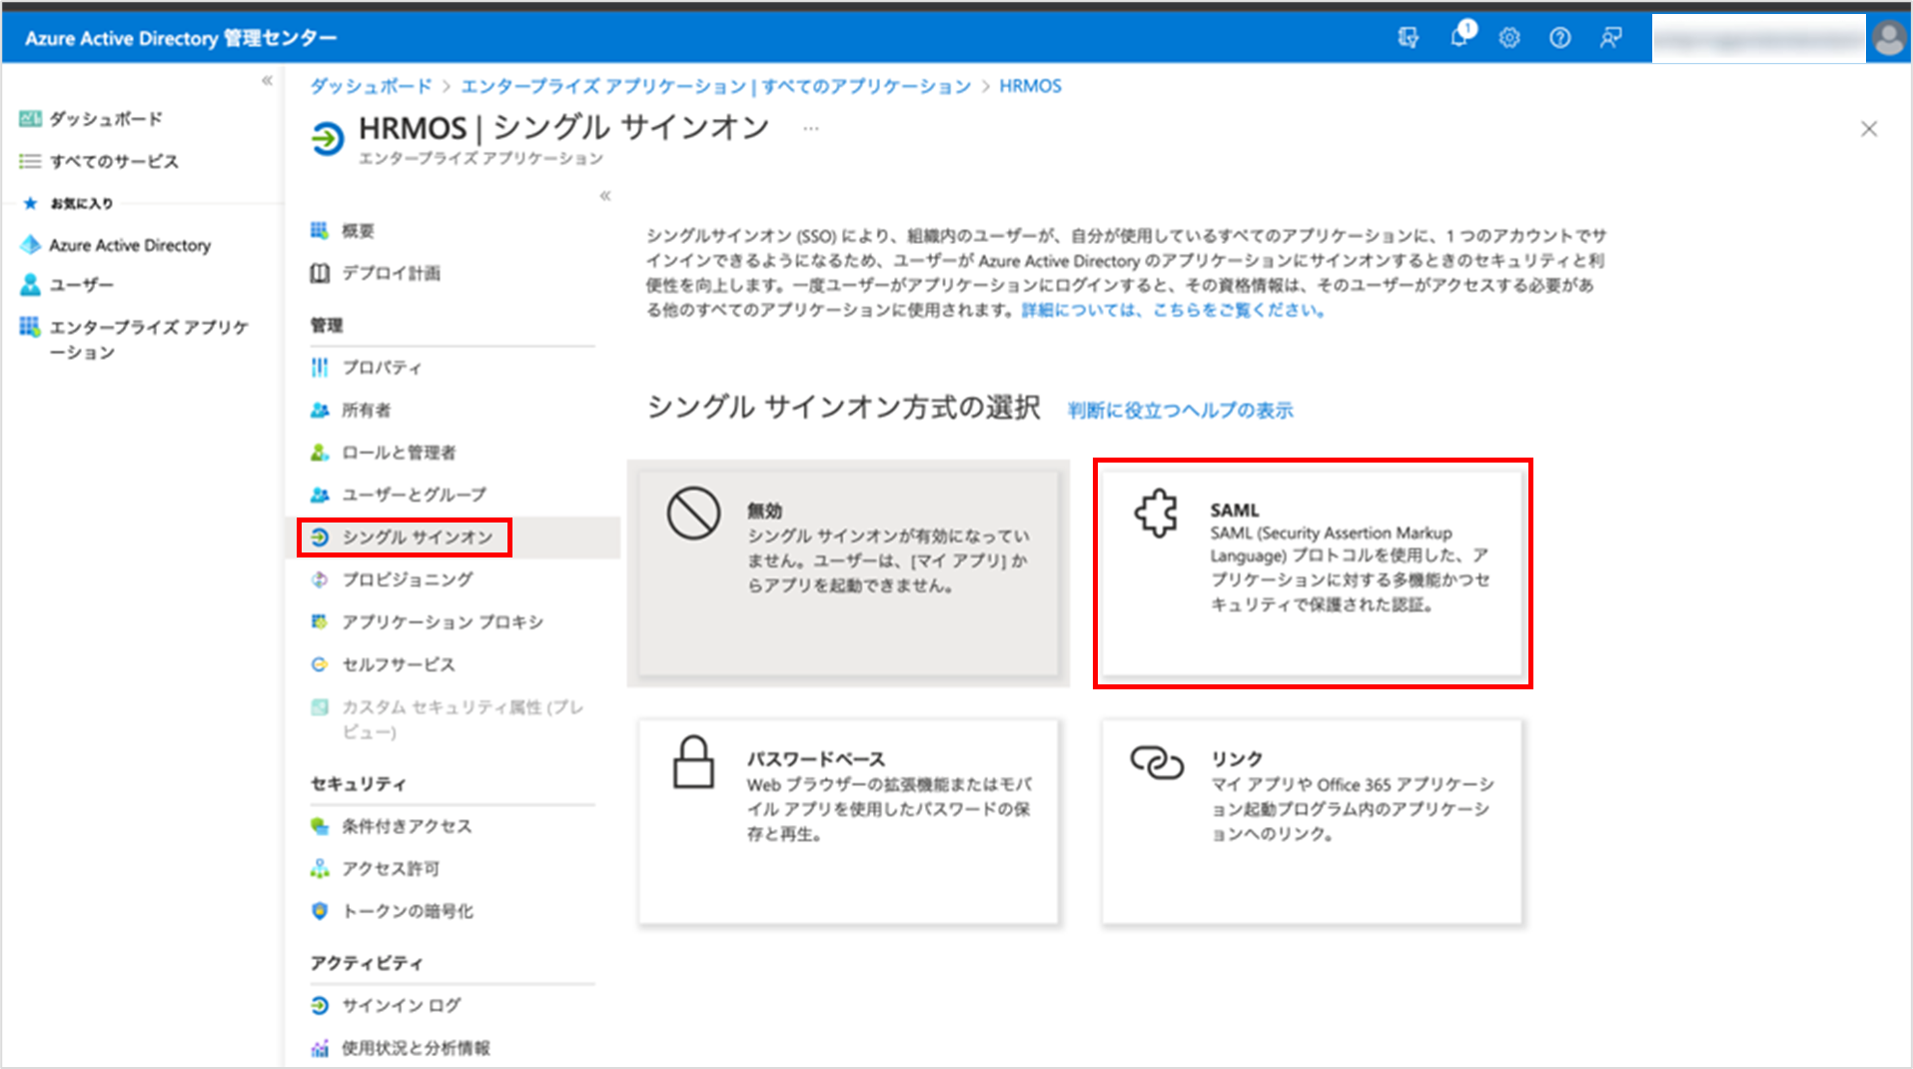1913x1069 pixels.
Task: Click the SAML puzzle piece icon
Action: pyautogui.click(x=1156, y=514)
